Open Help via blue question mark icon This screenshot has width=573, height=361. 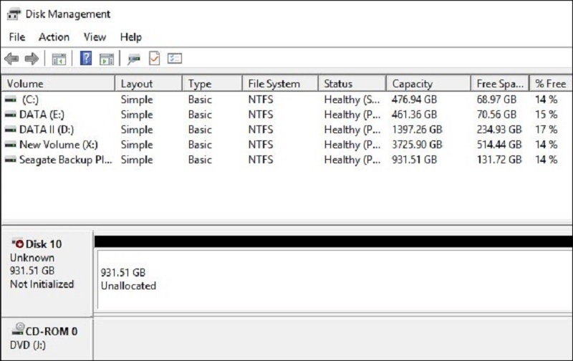pyautogui.click(x=86, y=59)
